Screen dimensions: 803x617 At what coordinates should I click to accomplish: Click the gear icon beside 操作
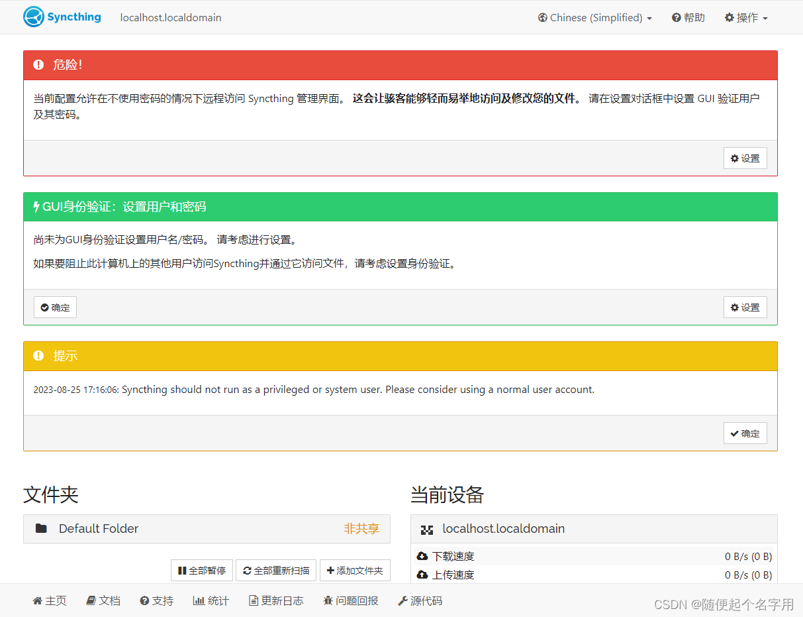click(730, 18)
